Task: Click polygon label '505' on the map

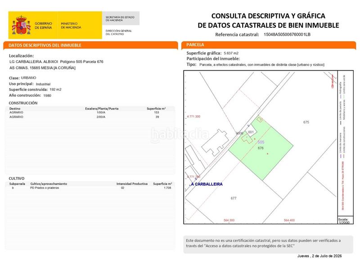Action: (x=261, y=142)
